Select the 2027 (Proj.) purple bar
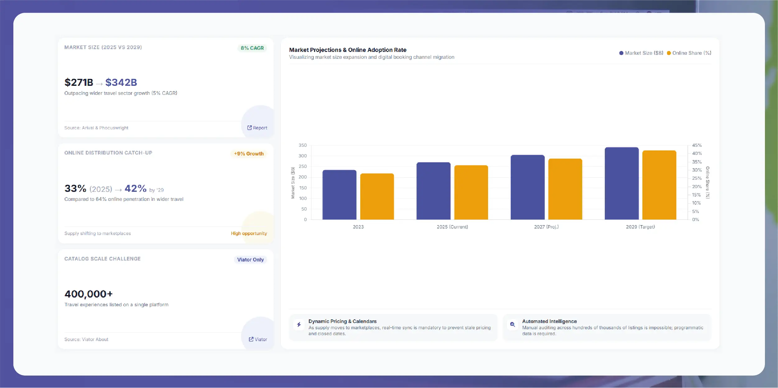The image size is (778, 388). [528, 187]
